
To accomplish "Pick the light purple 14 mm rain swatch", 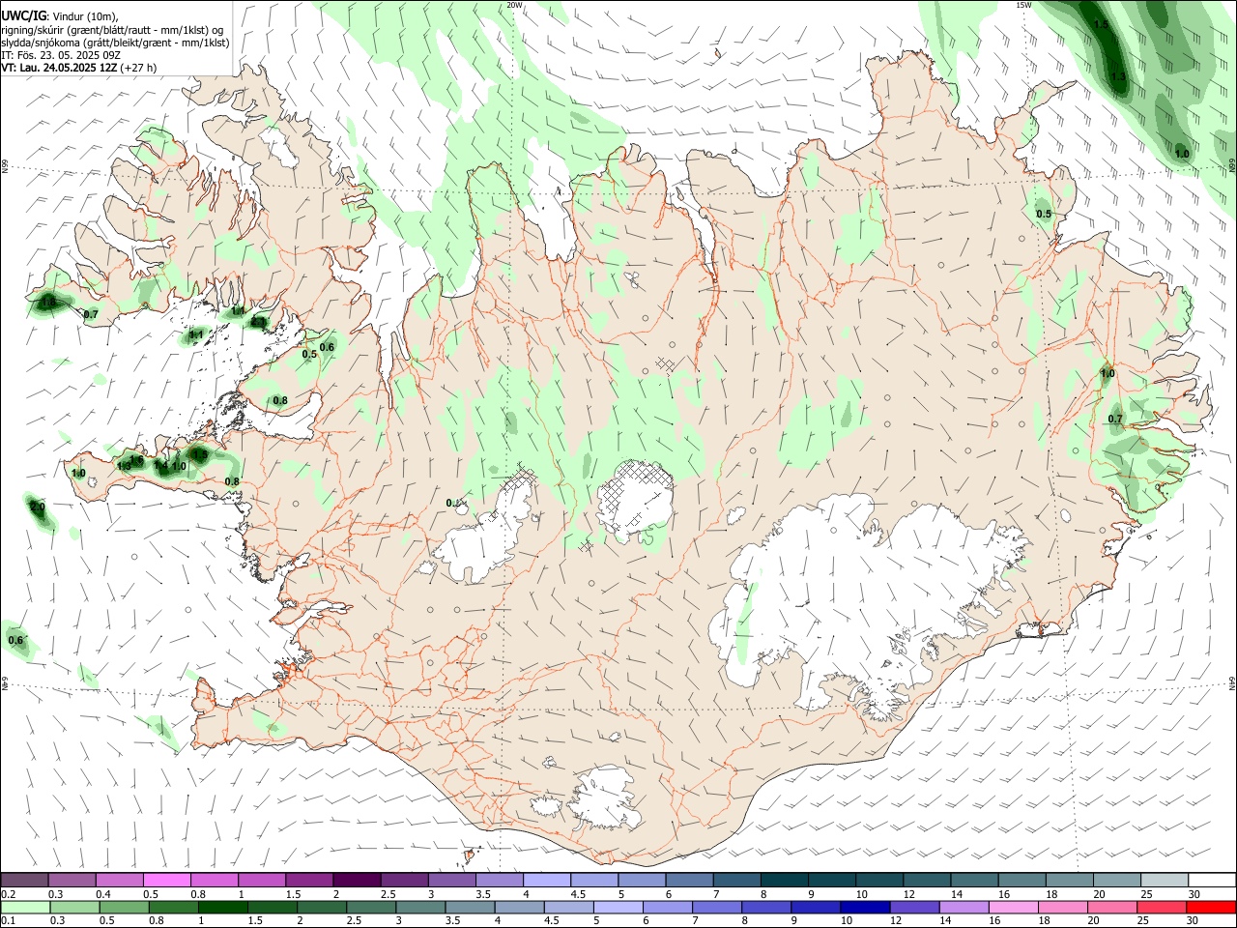I will click(x=964, y=907).
